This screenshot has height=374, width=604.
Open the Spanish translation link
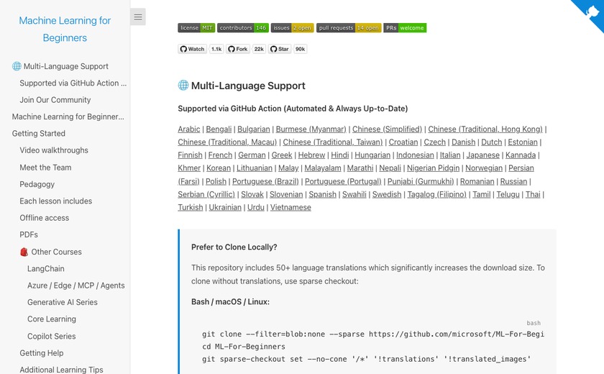(322, 194)
